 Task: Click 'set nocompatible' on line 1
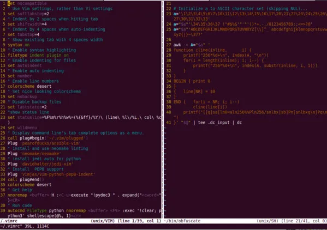pyautogui.click(x=27, y=3)
